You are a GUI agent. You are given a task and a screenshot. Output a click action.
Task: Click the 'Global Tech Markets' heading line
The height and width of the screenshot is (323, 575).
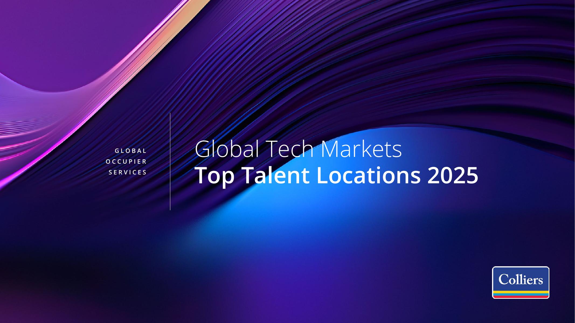click(298, 149)
